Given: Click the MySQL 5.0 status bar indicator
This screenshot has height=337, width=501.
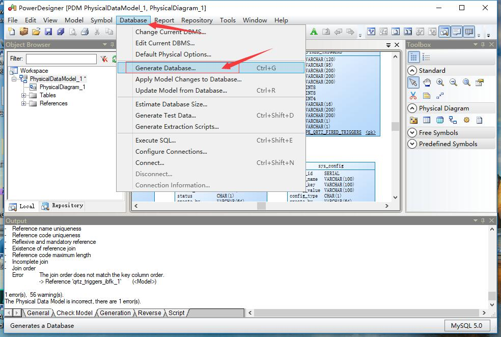Looking at the screenshot, I should click(466, 325).
